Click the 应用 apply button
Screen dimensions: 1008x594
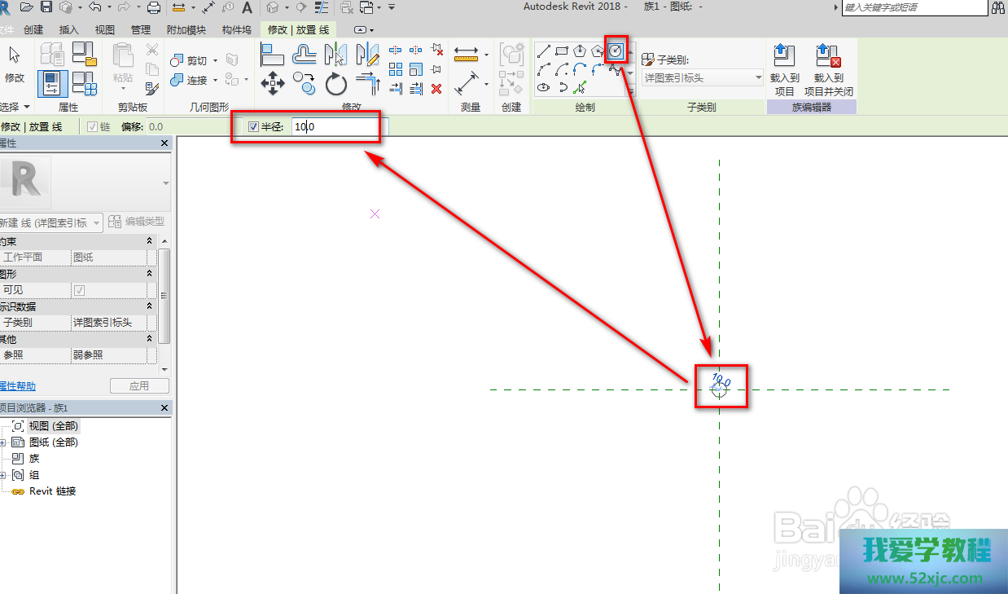point(139,386)
